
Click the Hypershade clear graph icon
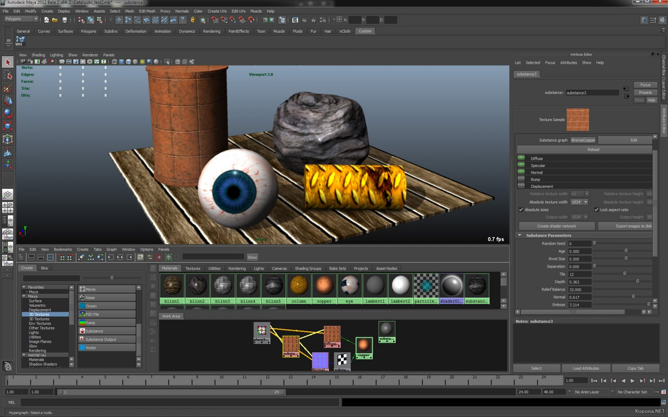81,257
